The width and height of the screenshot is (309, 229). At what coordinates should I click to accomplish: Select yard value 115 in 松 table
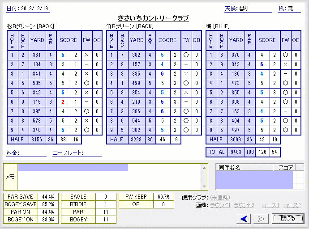[x=37, y=102]
